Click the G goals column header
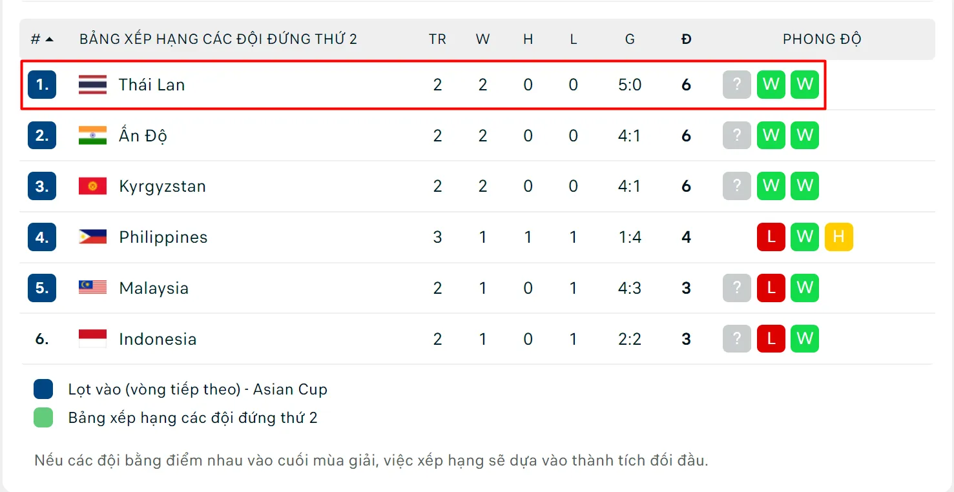 (629, 39)
